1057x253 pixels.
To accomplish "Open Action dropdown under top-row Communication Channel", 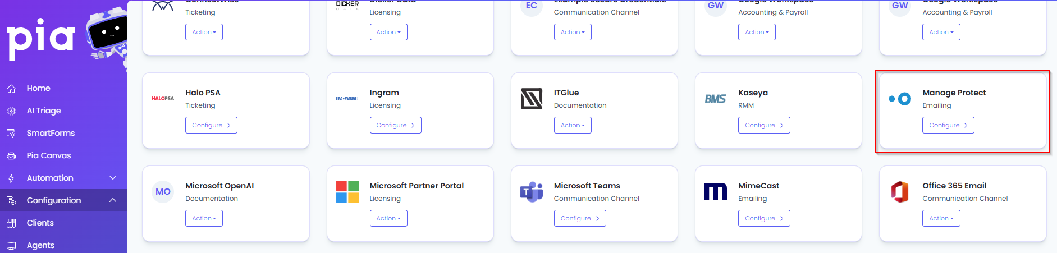I will (x=573, y=32).
